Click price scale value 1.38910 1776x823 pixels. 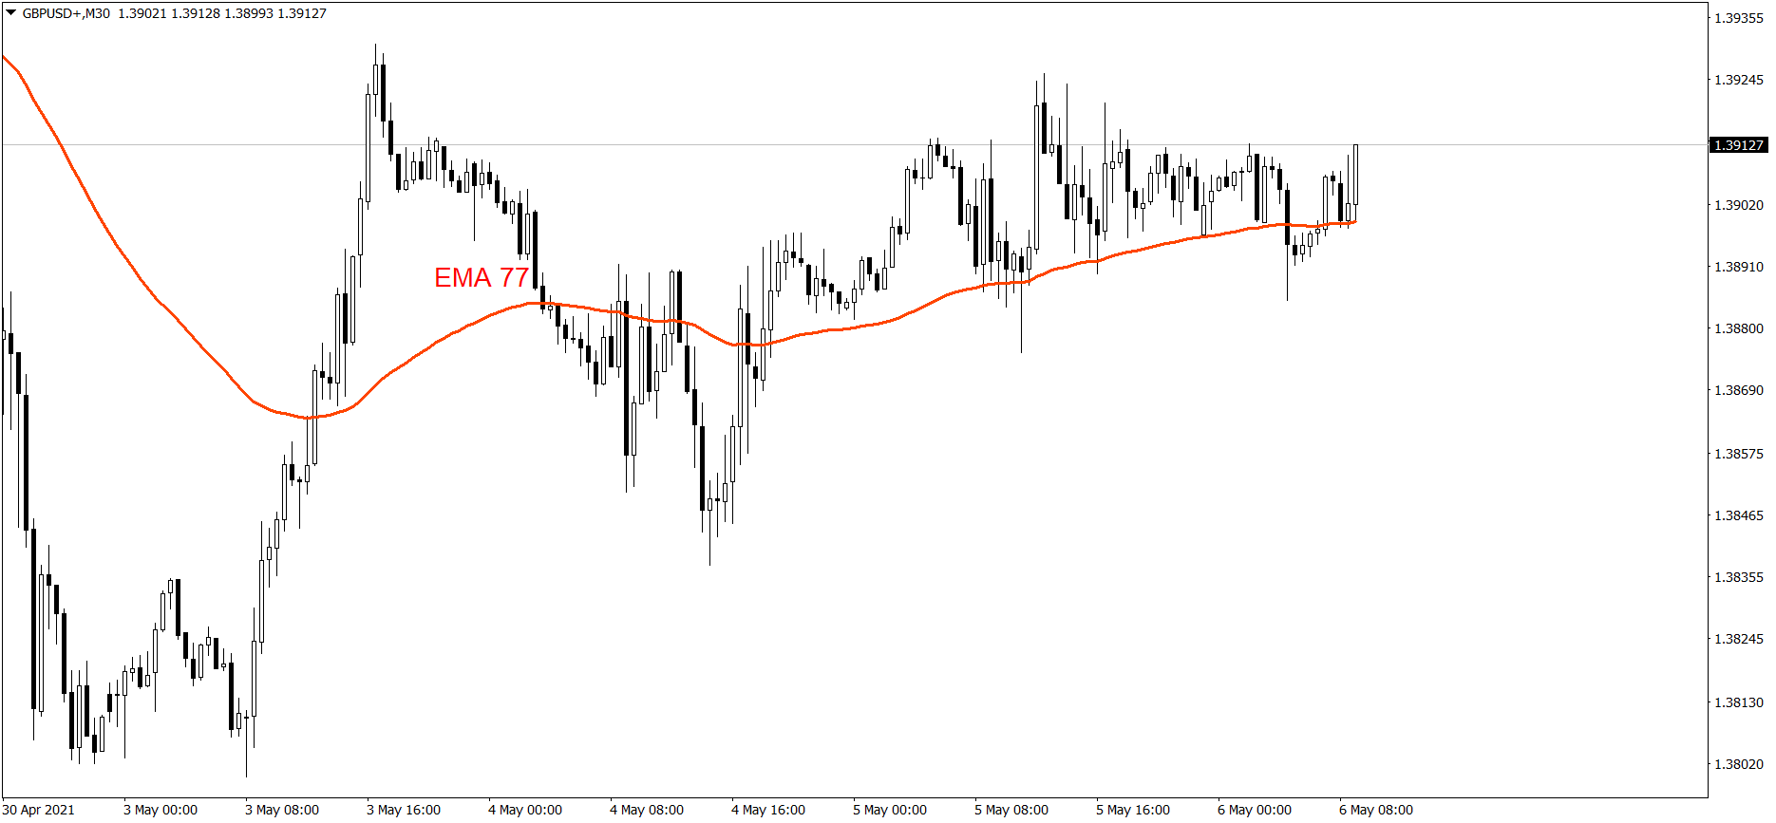pyautogui.click(x=1739, y=267)
